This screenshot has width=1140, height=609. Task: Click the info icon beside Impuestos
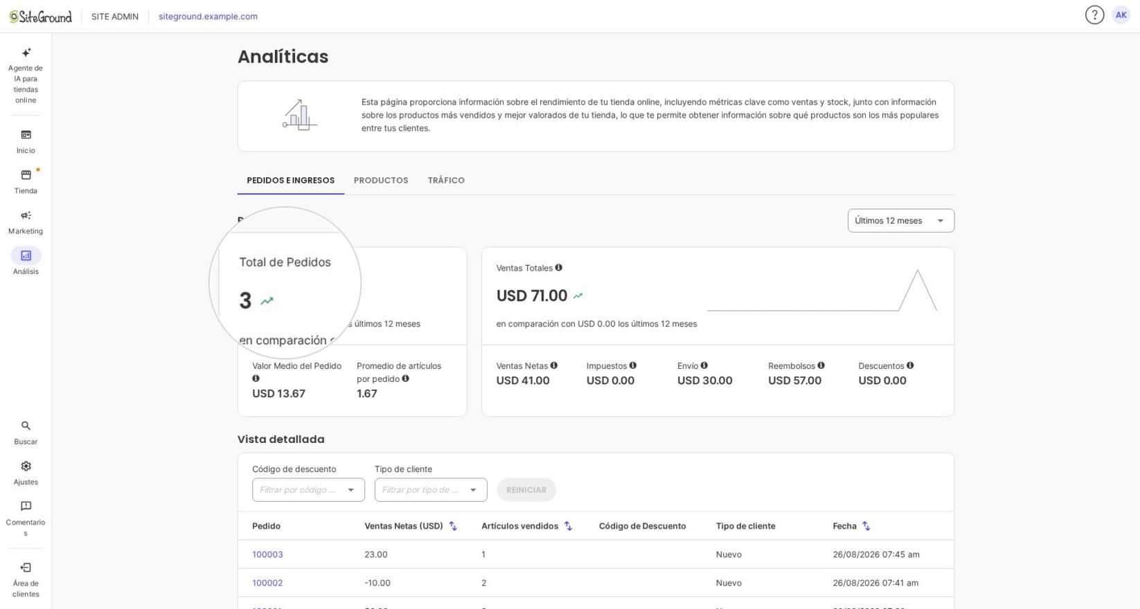point(632,365)
